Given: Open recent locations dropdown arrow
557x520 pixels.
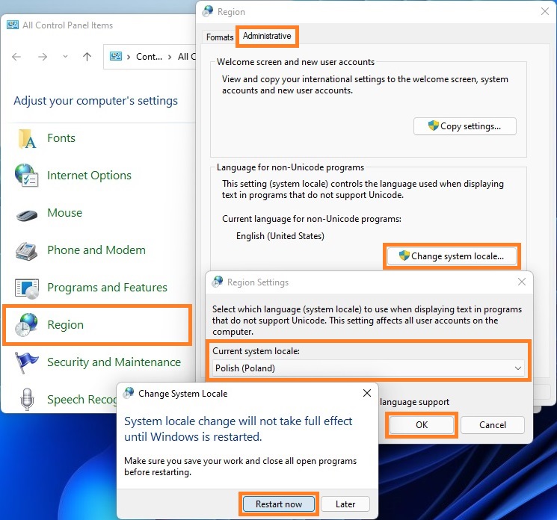Looking at the screenshot, I should [x=65, y=57].
